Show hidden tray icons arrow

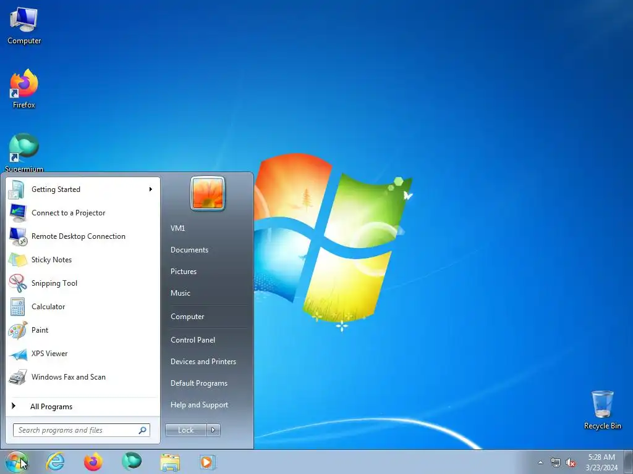540,463
